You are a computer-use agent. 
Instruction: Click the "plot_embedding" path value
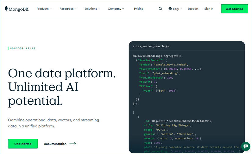(165, 73)
